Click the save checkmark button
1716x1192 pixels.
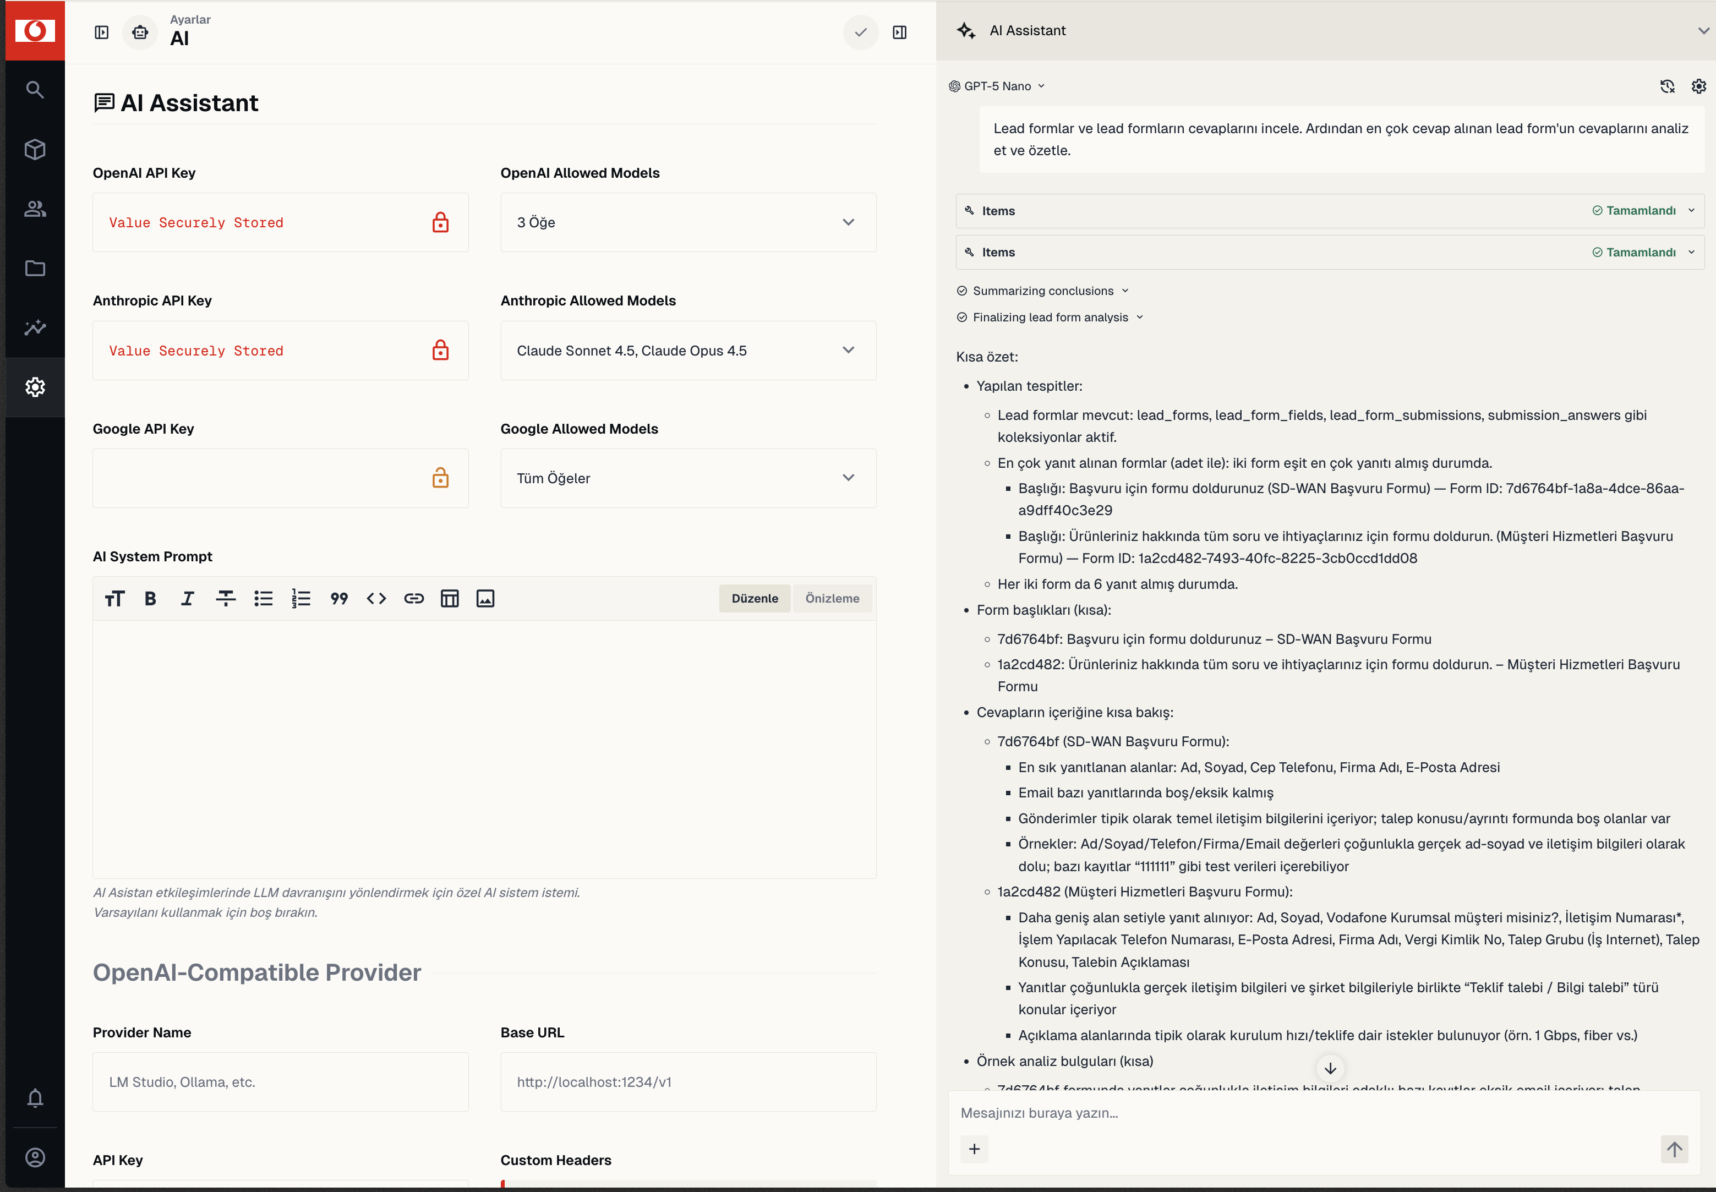click(x=861, y=32)
